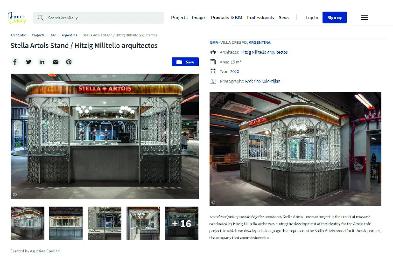The height and width of the screenshot is (278, 393).
Task: Go to Bar breadcrumb
Action: 53,35
